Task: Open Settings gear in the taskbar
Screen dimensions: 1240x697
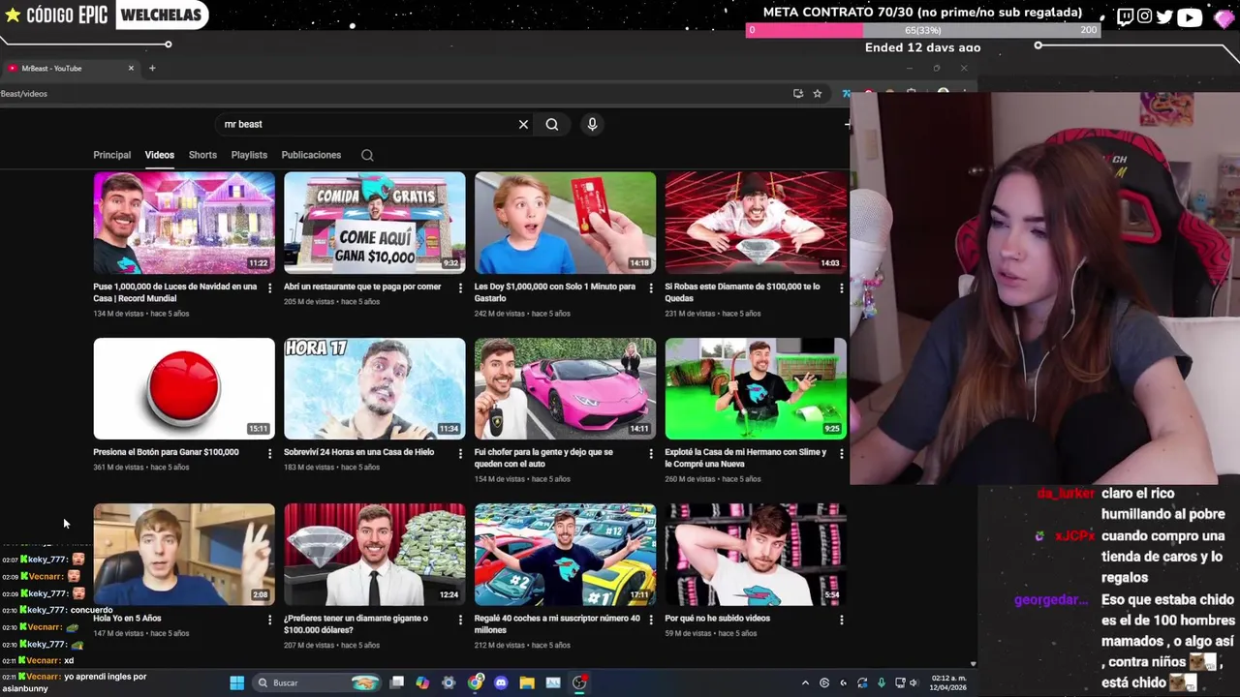Action: [449, 682]
